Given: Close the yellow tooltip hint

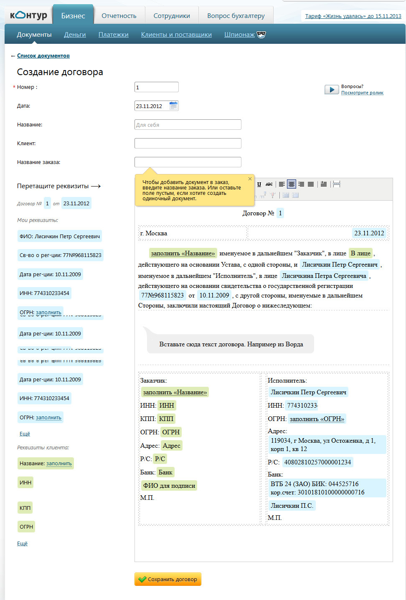Looking at the screenshot, I should 250,179.
